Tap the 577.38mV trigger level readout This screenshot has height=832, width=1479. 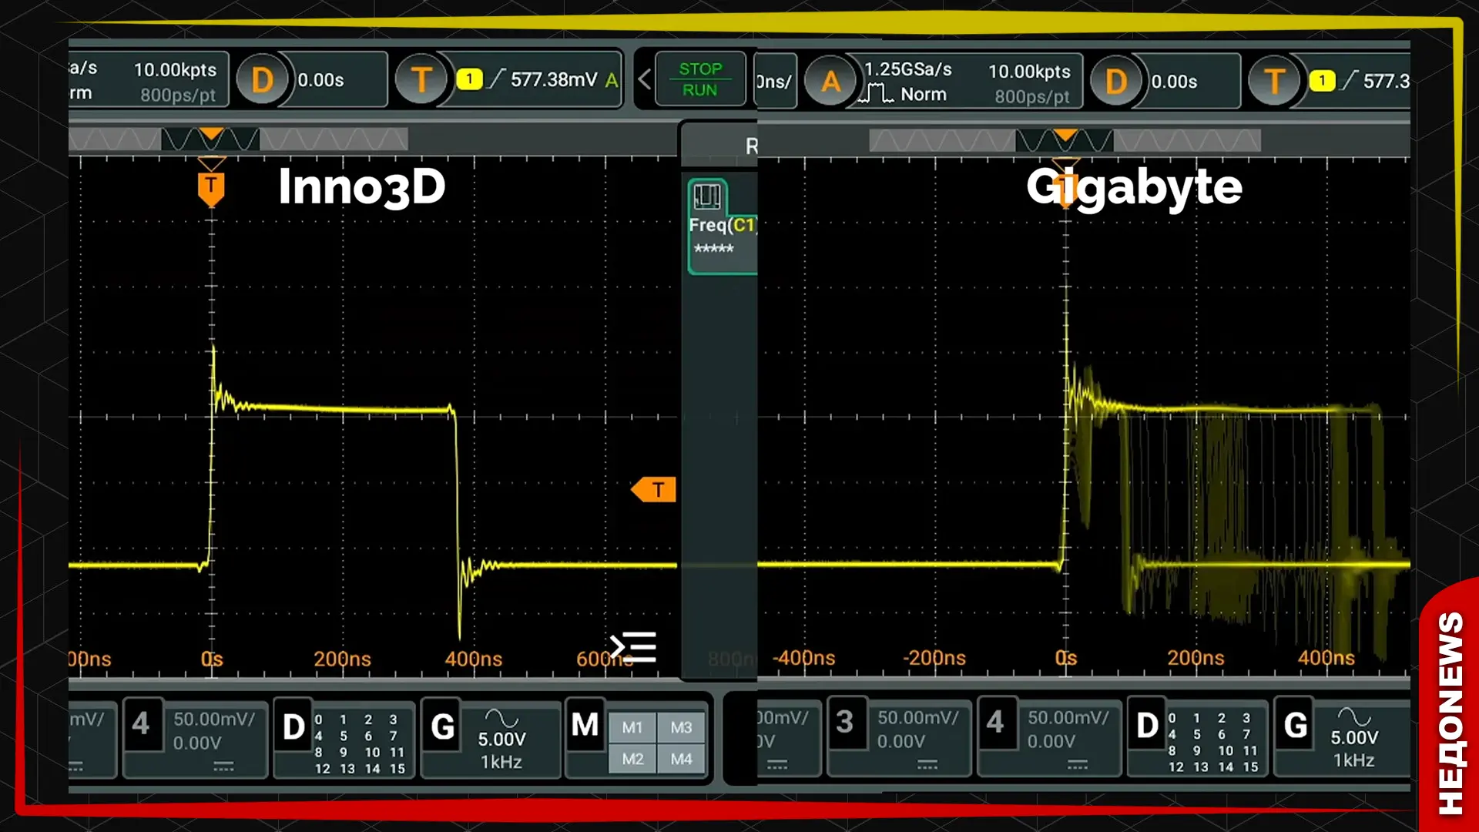pos(553,79)
